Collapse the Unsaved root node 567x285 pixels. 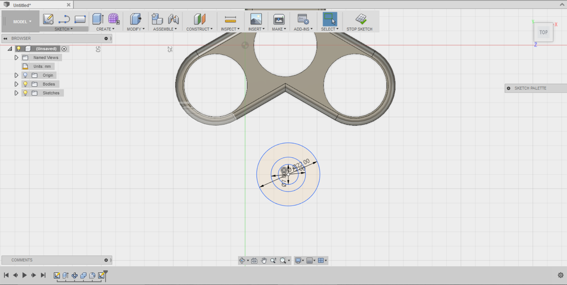point(10,49)
